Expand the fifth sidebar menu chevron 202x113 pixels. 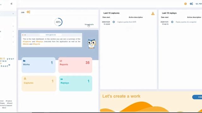tap(13, 42)
